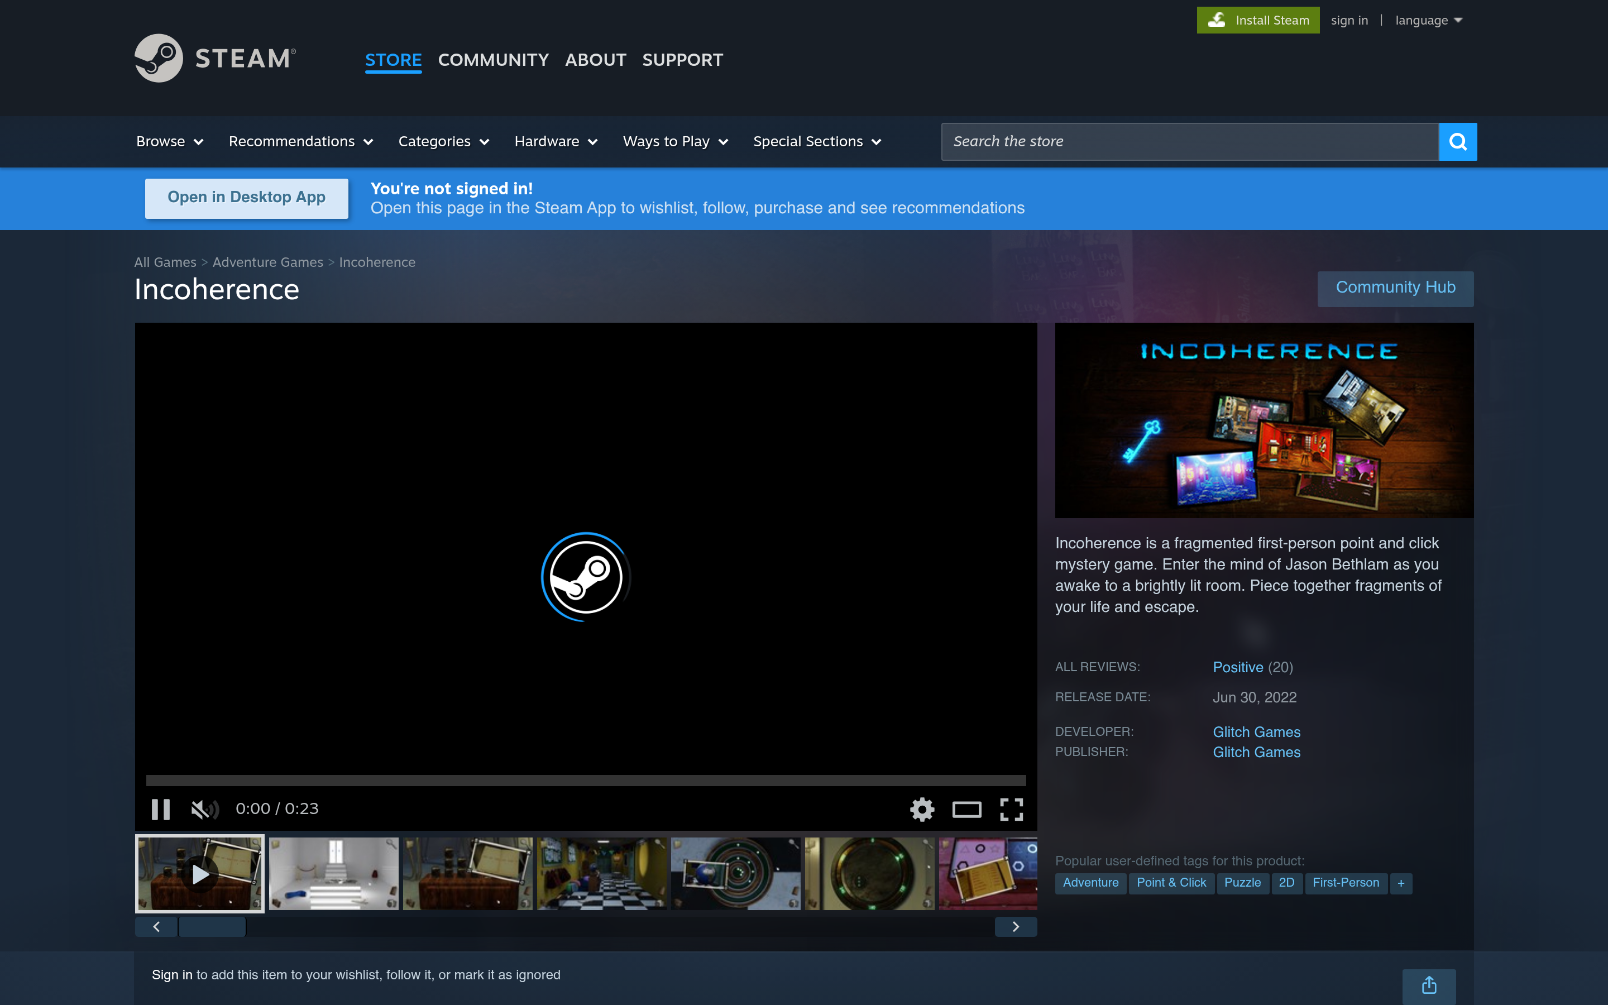Click the store search magnifier button
This screenshot has width=1608, height=1005.
click(1458, 142)
